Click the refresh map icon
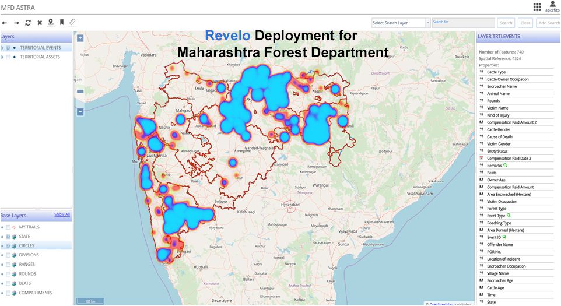Image resolution: width=561 pixels, height=306 pixels. (x=28, y=23)
